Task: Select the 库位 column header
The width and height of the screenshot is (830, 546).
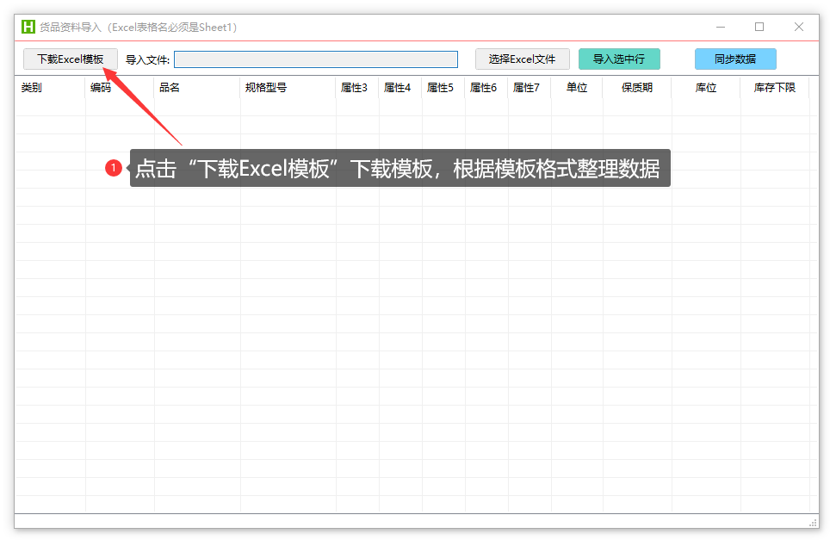Action: [x=706, y=88]
